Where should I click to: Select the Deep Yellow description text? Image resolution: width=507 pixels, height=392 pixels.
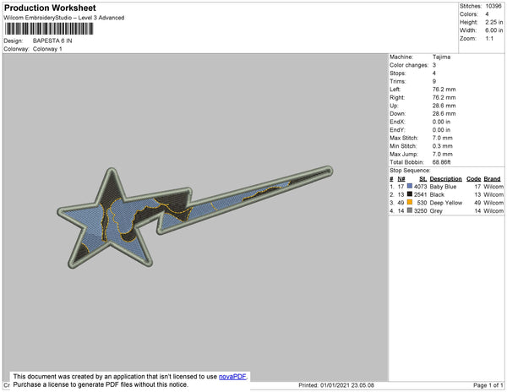click(x=446, y=203)
